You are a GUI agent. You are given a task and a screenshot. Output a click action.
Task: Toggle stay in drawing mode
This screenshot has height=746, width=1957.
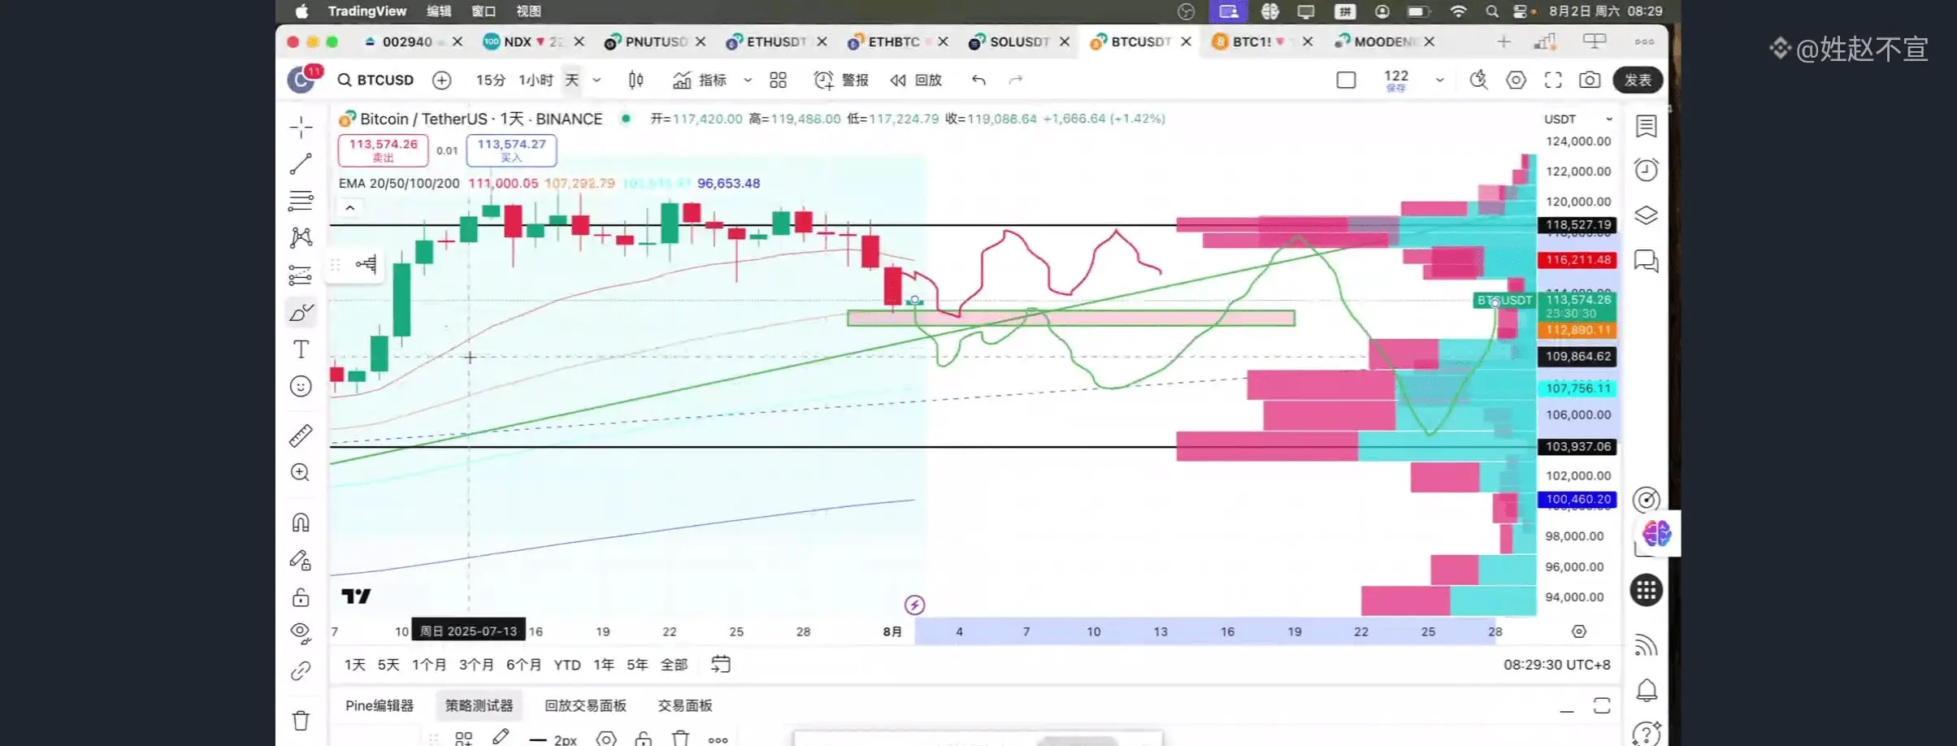pyautogui.click(x=301, y=561)
